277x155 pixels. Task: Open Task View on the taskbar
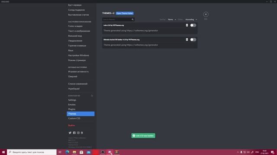point(60,152)
